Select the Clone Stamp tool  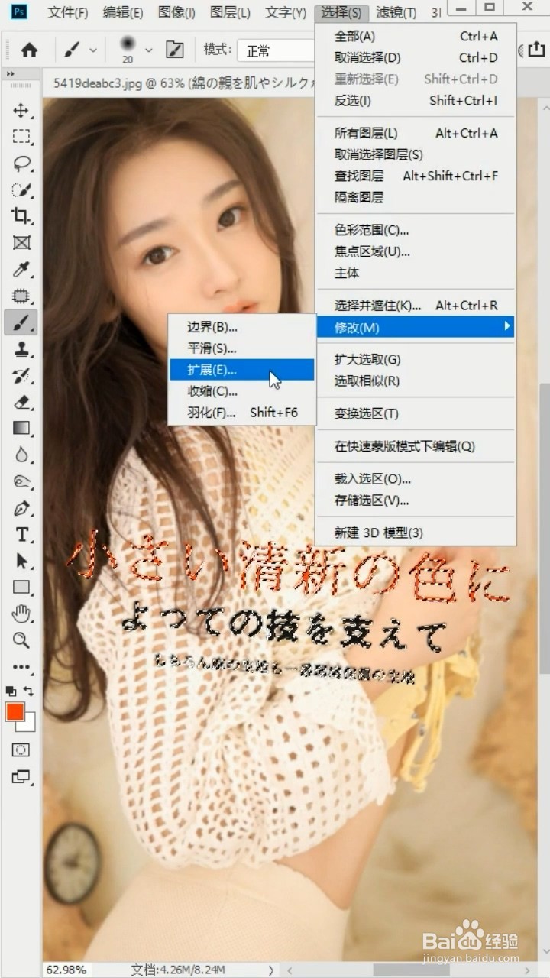click(21, 349)
